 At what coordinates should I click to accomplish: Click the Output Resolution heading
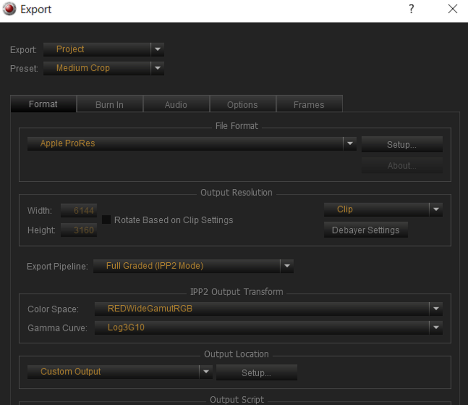coord(237,192)
